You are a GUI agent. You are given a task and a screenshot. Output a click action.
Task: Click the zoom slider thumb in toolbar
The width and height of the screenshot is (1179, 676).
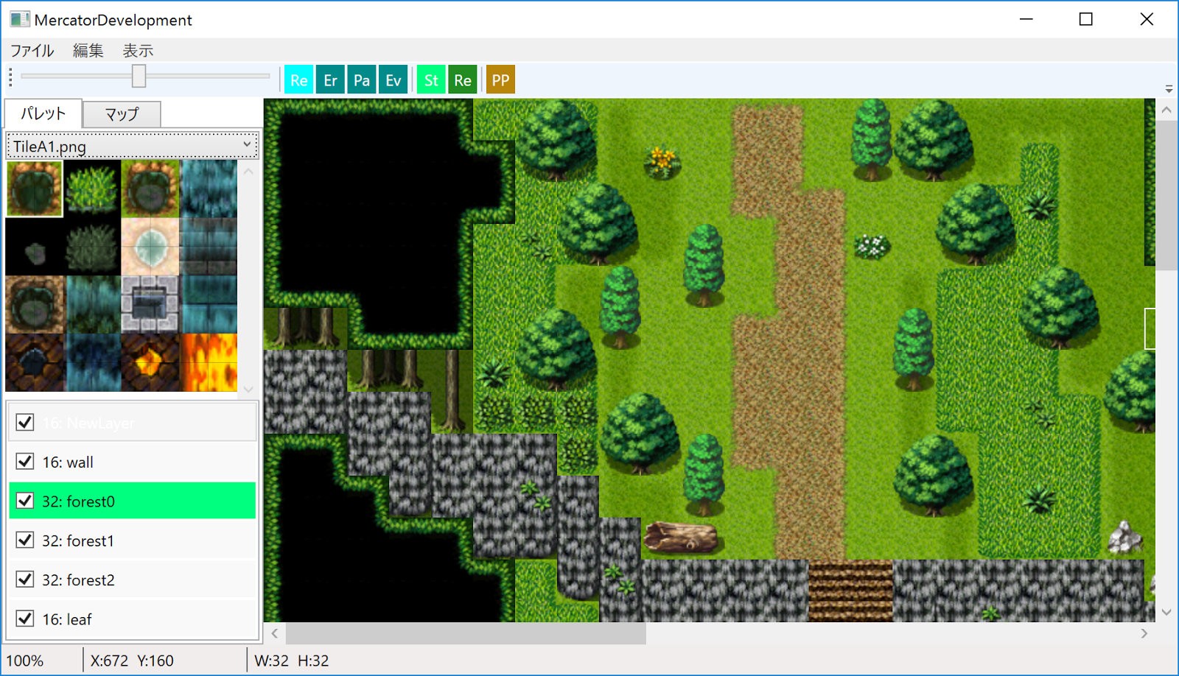(139, 75)
